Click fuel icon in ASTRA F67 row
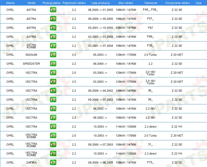This screenshot has height=167, width=207. [53, 27]
